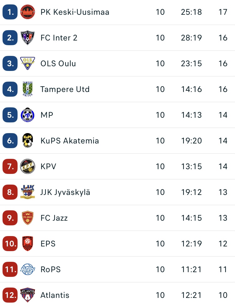This screenshot has height=307, width=235.
Task: Click the FC Inter 2 team logo
Action: coord(28,38)
